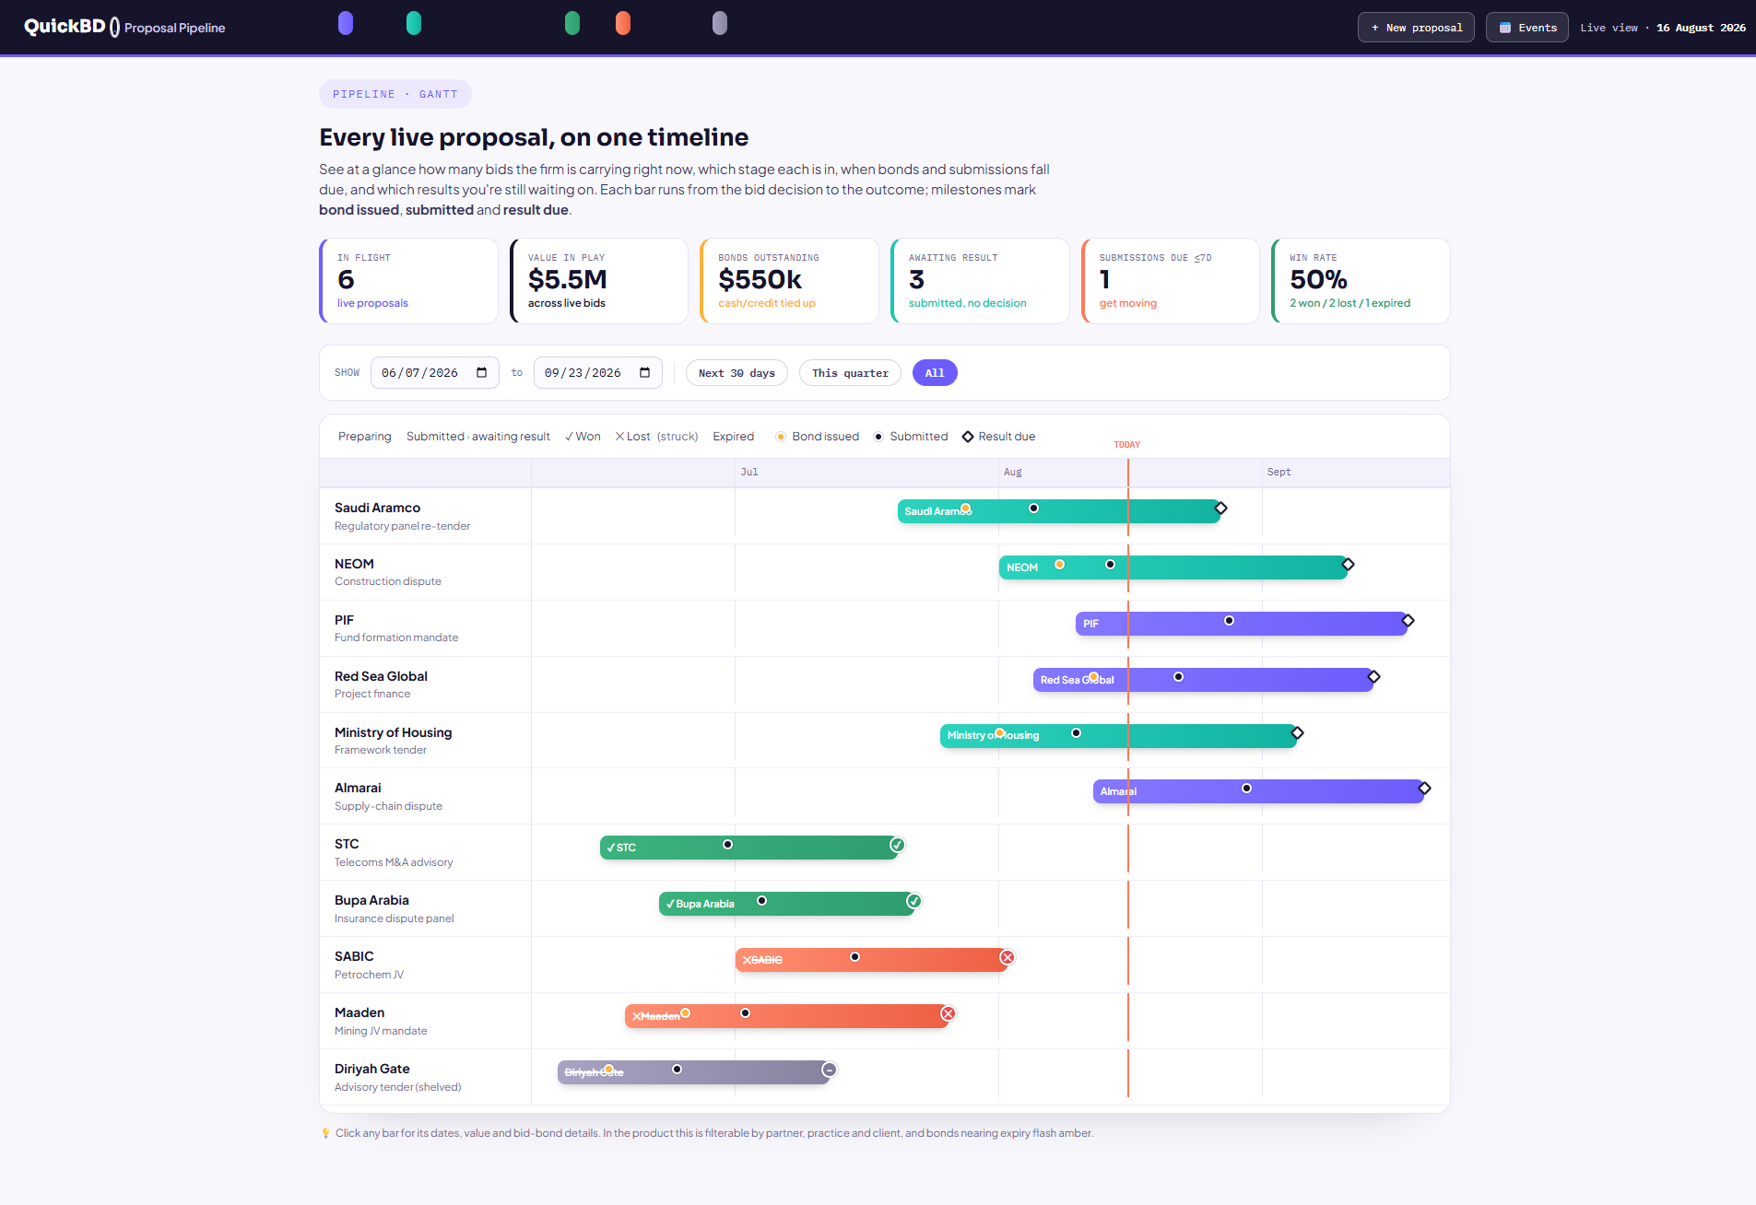Click the PIPELINE · GANTT tag

coord(395,94)
